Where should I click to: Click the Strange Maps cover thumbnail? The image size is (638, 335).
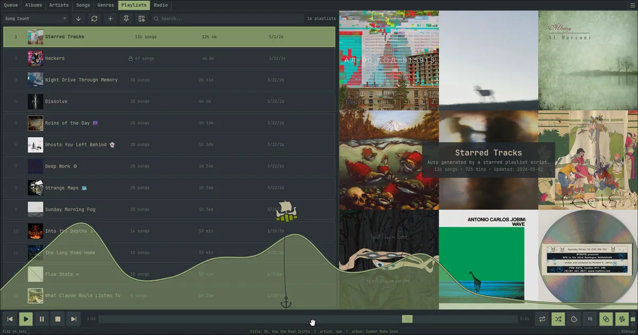[36, 188]
